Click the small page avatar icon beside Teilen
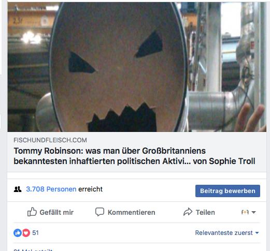 tap(245, 212)
